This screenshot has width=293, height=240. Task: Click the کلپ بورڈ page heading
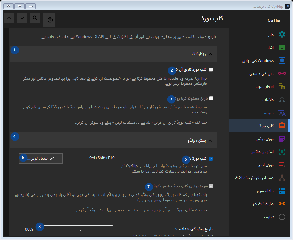(x=212, y=18)
